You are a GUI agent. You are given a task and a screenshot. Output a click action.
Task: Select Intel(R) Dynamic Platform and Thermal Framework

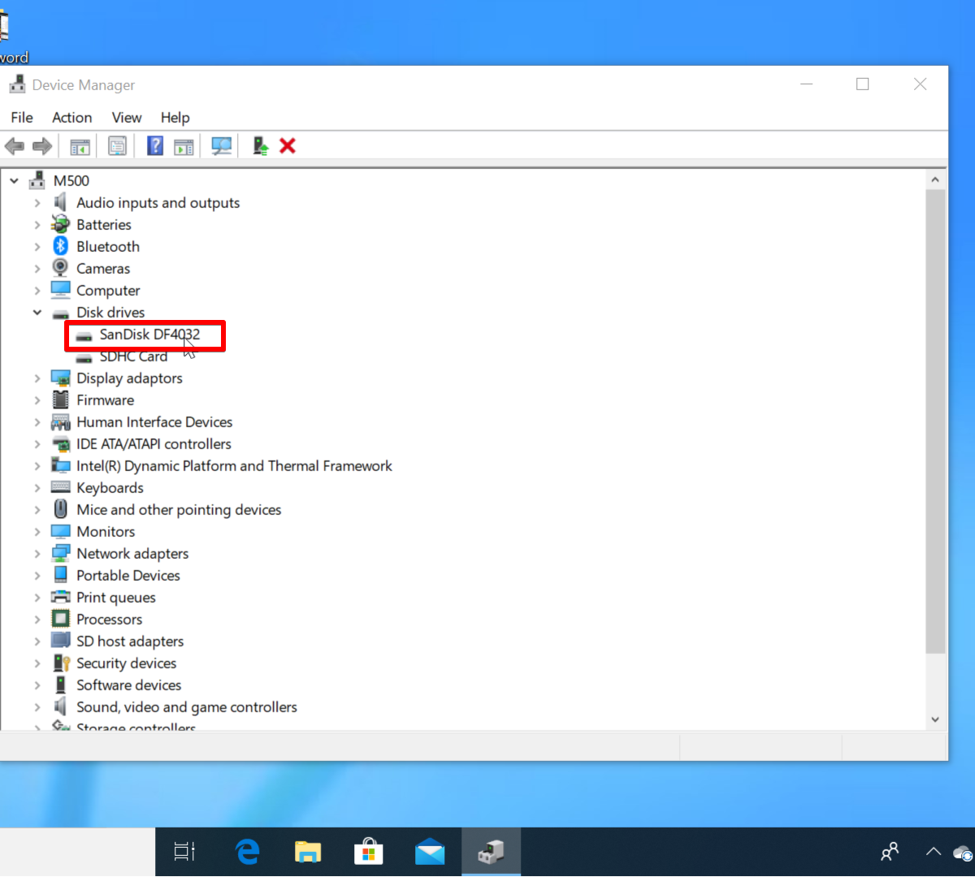pyautogui.click(x=234, y=466)
